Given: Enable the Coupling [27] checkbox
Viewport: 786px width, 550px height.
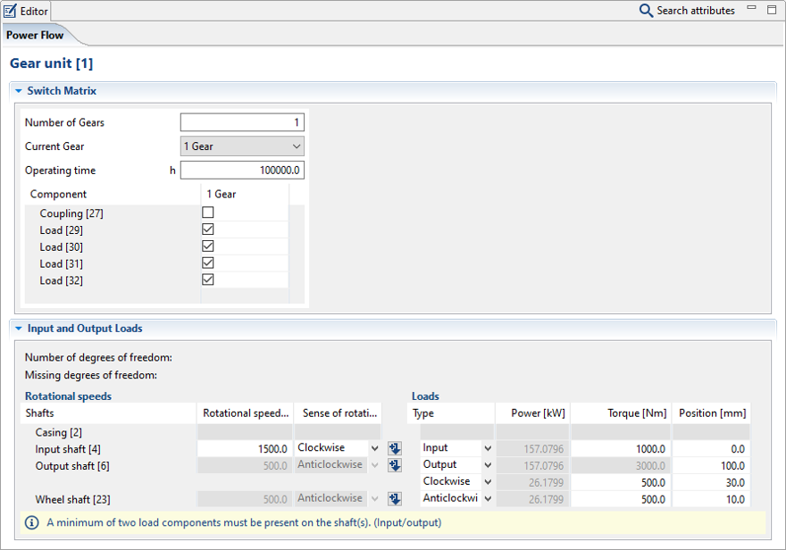Looking at the screenshot, I should click(x=208, y=212).
